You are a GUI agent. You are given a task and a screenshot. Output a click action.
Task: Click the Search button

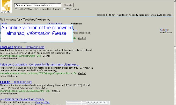[x=68, y=5]
